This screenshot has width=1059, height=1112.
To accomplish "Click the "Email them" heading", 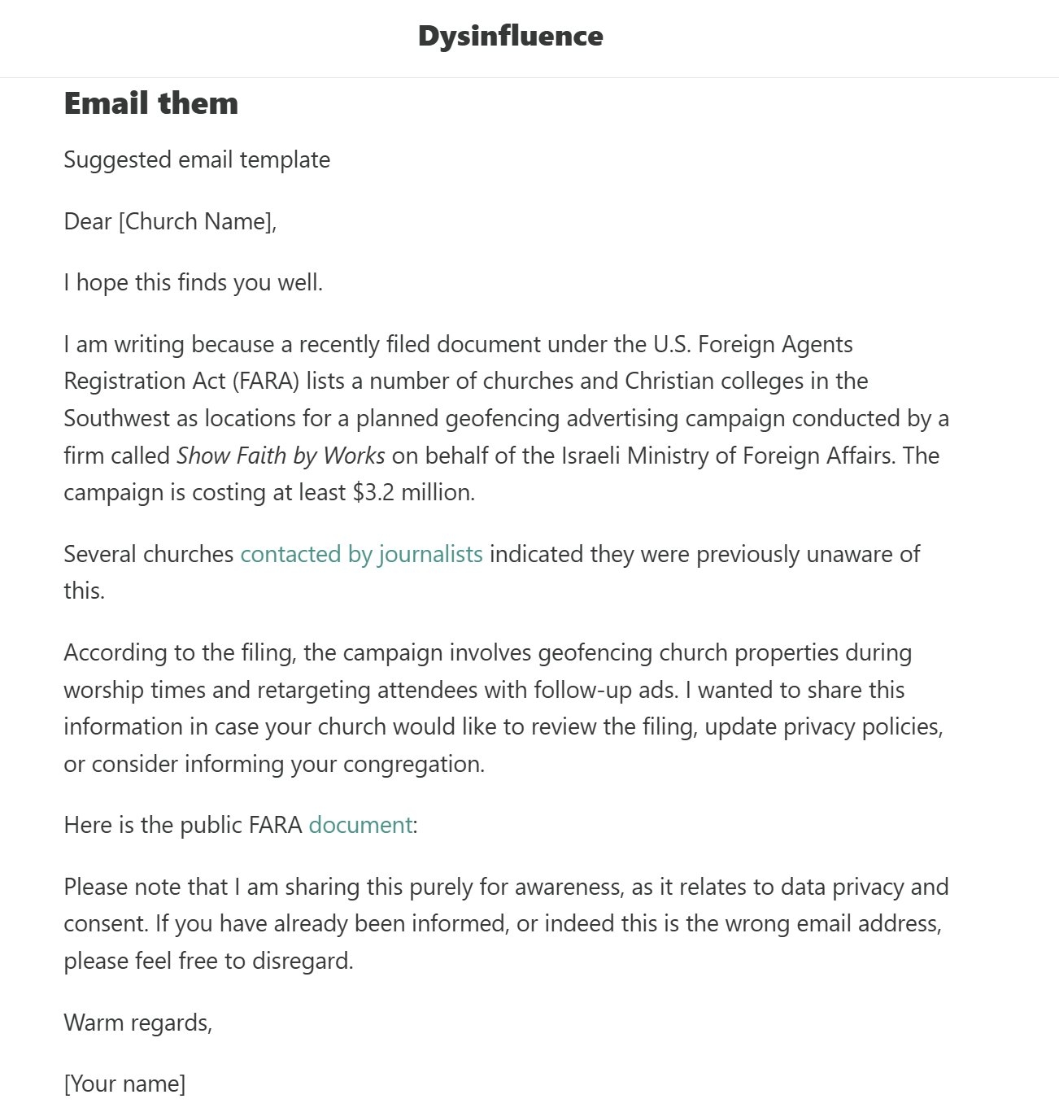I will pyautogui.click(x=151, y=103).
